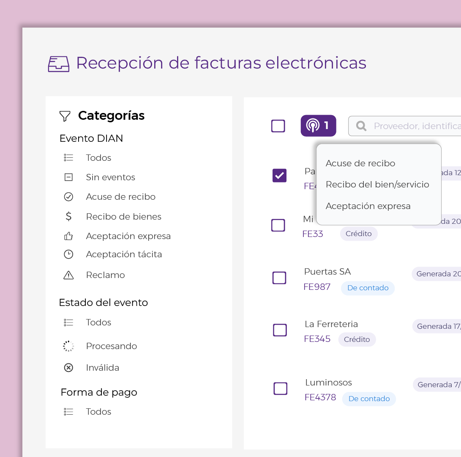Filter by Procesando state
This screenshot has width=461, height=457.
point(112,346)
